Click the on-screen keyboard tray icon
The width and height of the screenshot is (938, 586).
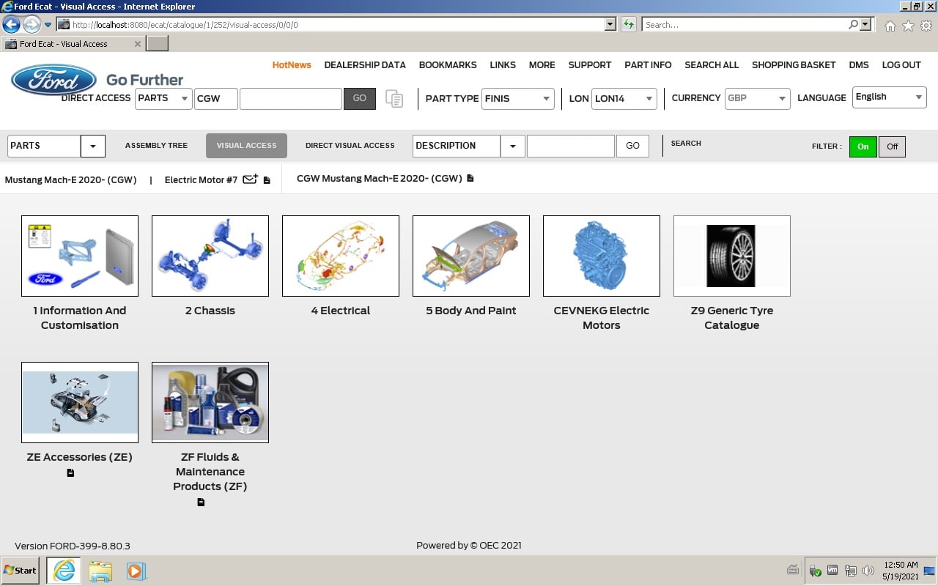[793, 570]
